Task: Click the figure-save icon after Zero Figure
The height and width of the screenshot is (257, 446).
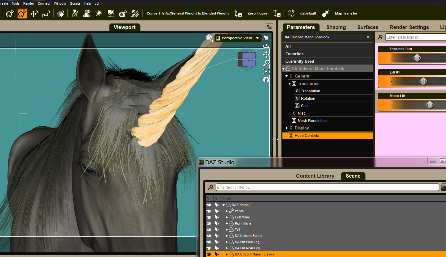Action: [x=277, y=14]
